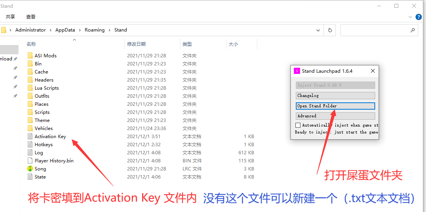The image size is (426, 212).
Task: Select the Outfits folder icon
Action: click(30, 96)
